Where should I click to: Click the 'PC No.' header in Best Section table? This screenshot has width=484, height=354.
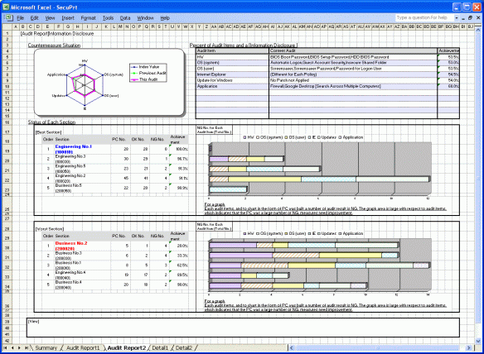tap(119, 140)
